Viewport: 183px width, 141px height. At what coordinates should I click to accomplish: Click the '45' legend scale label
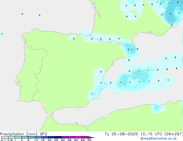(x=83, y=140)
